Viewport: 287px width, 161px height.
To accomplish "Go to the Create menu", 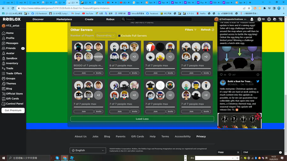I will click(x=89, y=19).
